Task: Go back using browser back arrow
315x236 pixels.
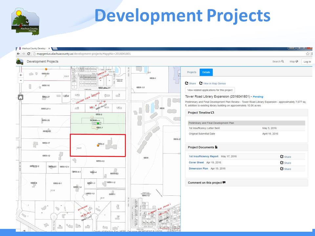Action: (18, 54)
